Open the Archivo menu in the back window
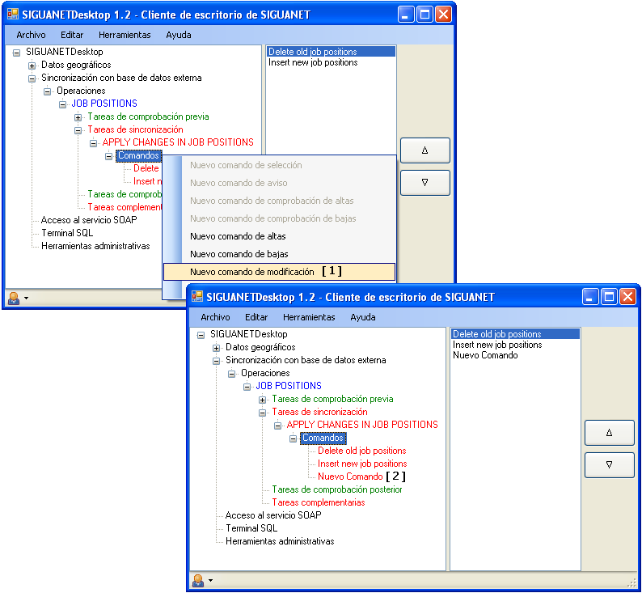This screenshot has width=642, height=593. [31, 35]
